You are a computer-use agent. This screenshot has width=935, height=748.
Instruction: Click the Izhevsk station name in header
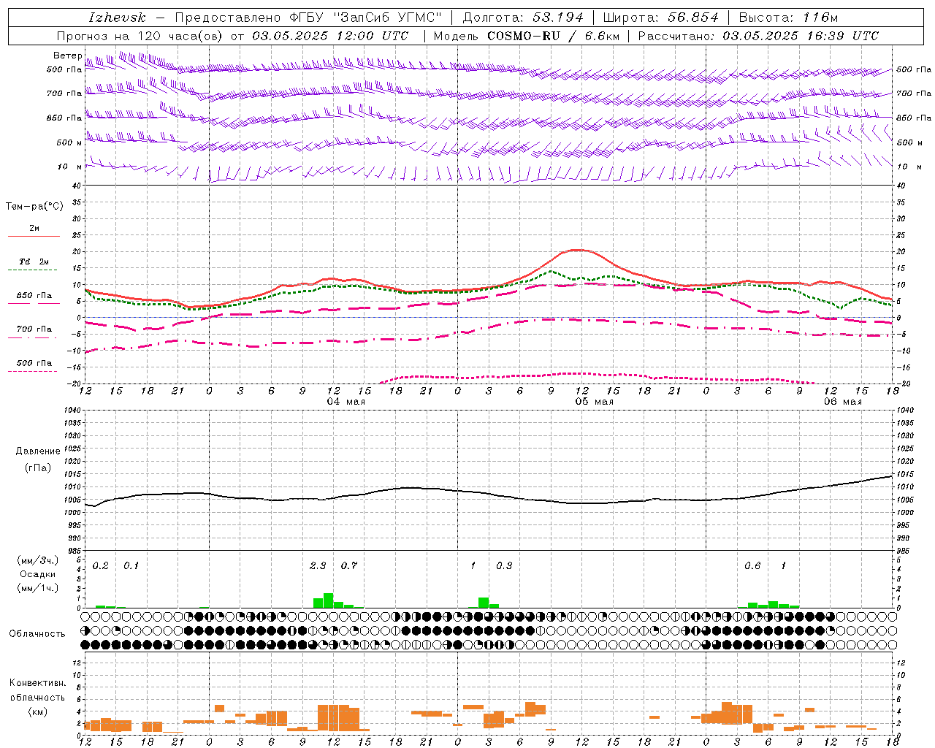(x=117, y=18)
